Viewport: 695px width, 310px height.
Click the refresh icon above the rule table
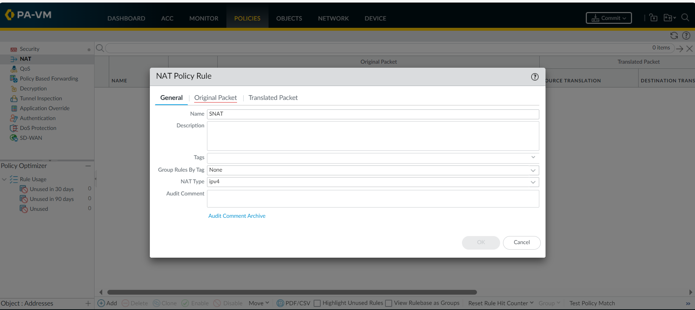click(x=674, y=36)
